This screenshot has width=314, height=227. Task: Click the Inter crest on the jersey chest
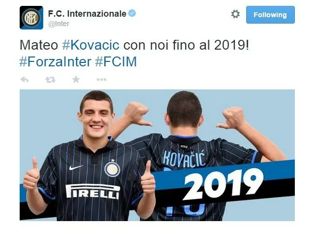point(112,169)
